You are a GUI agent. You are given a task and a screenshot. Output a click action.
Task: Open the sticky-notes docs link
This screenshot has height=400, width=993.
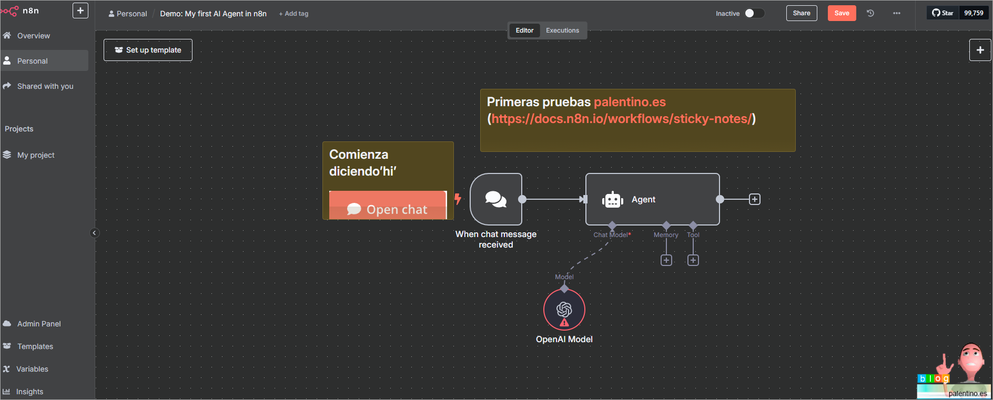coord(622,119)
